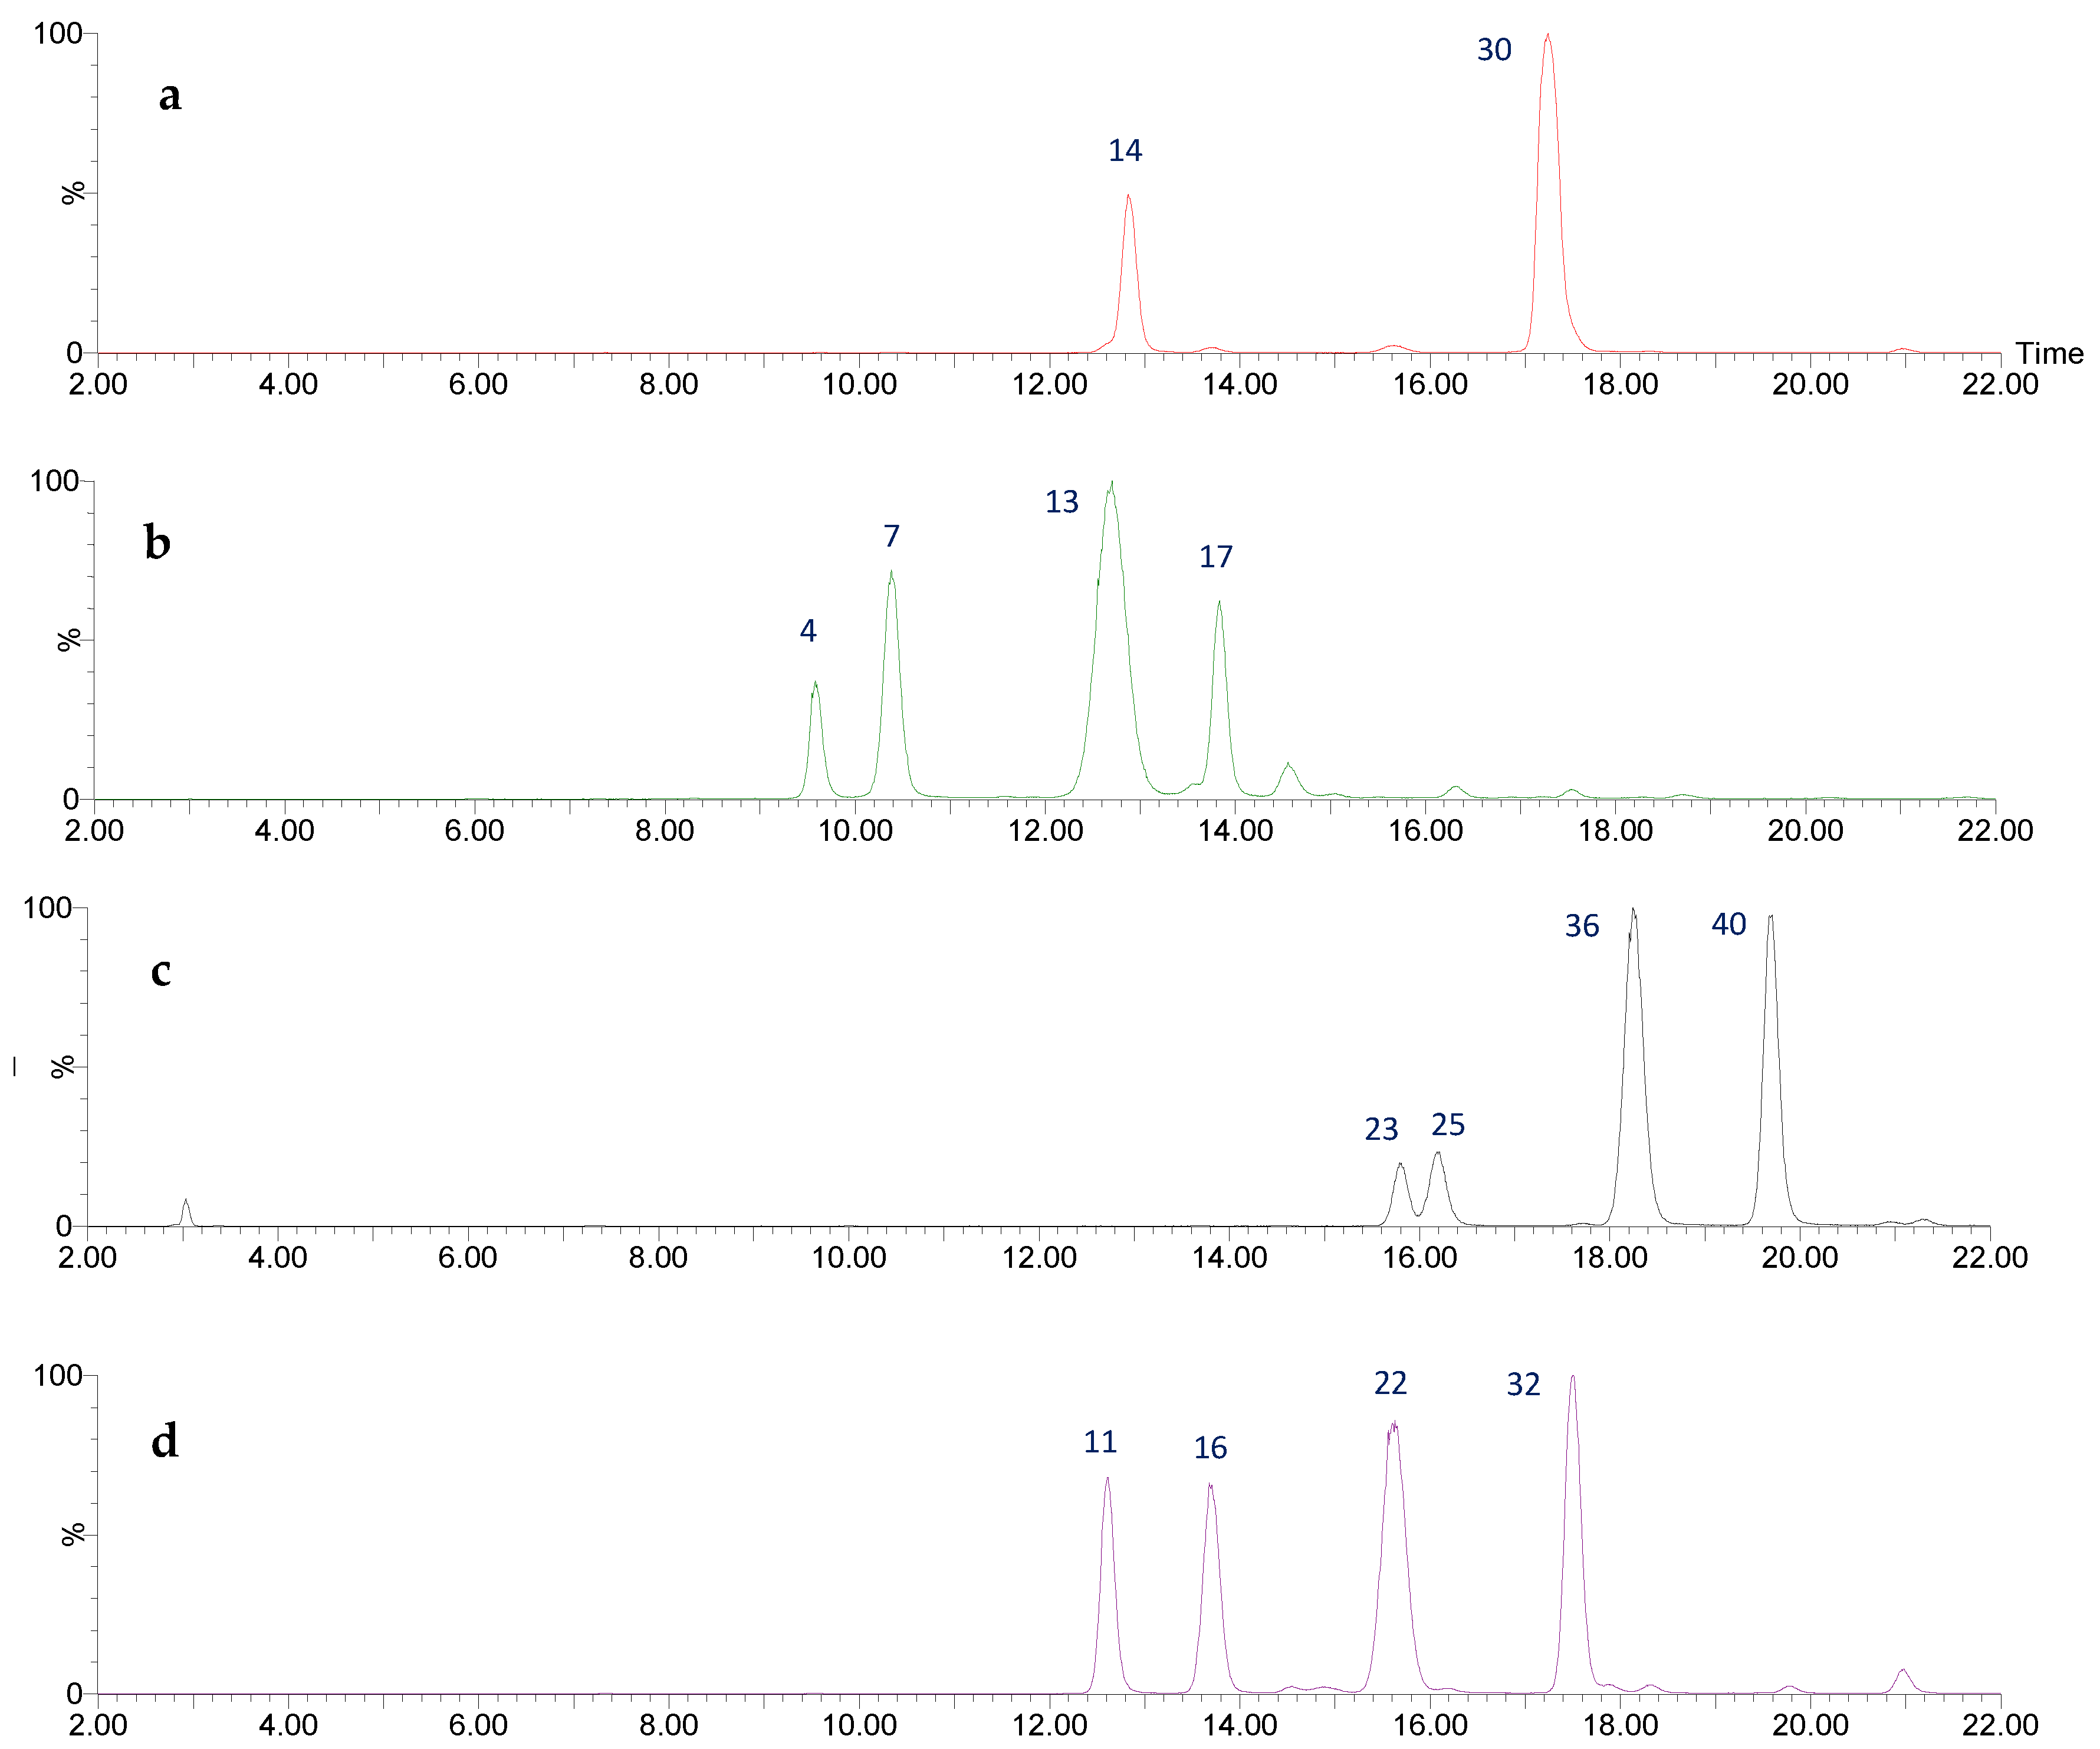Click peak label 7 in chromatogram b

(x=891, y=537)
